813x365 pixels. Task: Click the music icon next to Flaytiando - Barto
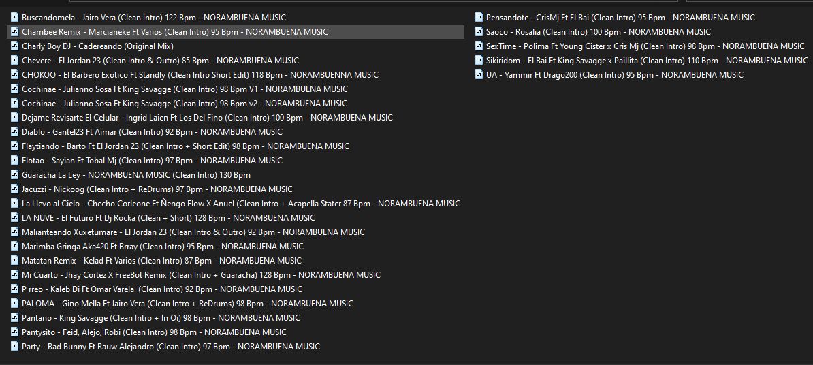click(x=14, y=146)
